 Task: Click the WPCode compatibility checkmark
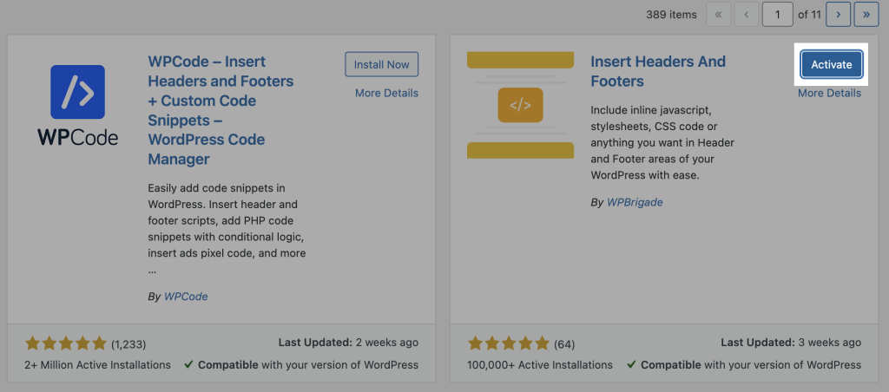tap(188, 365)
